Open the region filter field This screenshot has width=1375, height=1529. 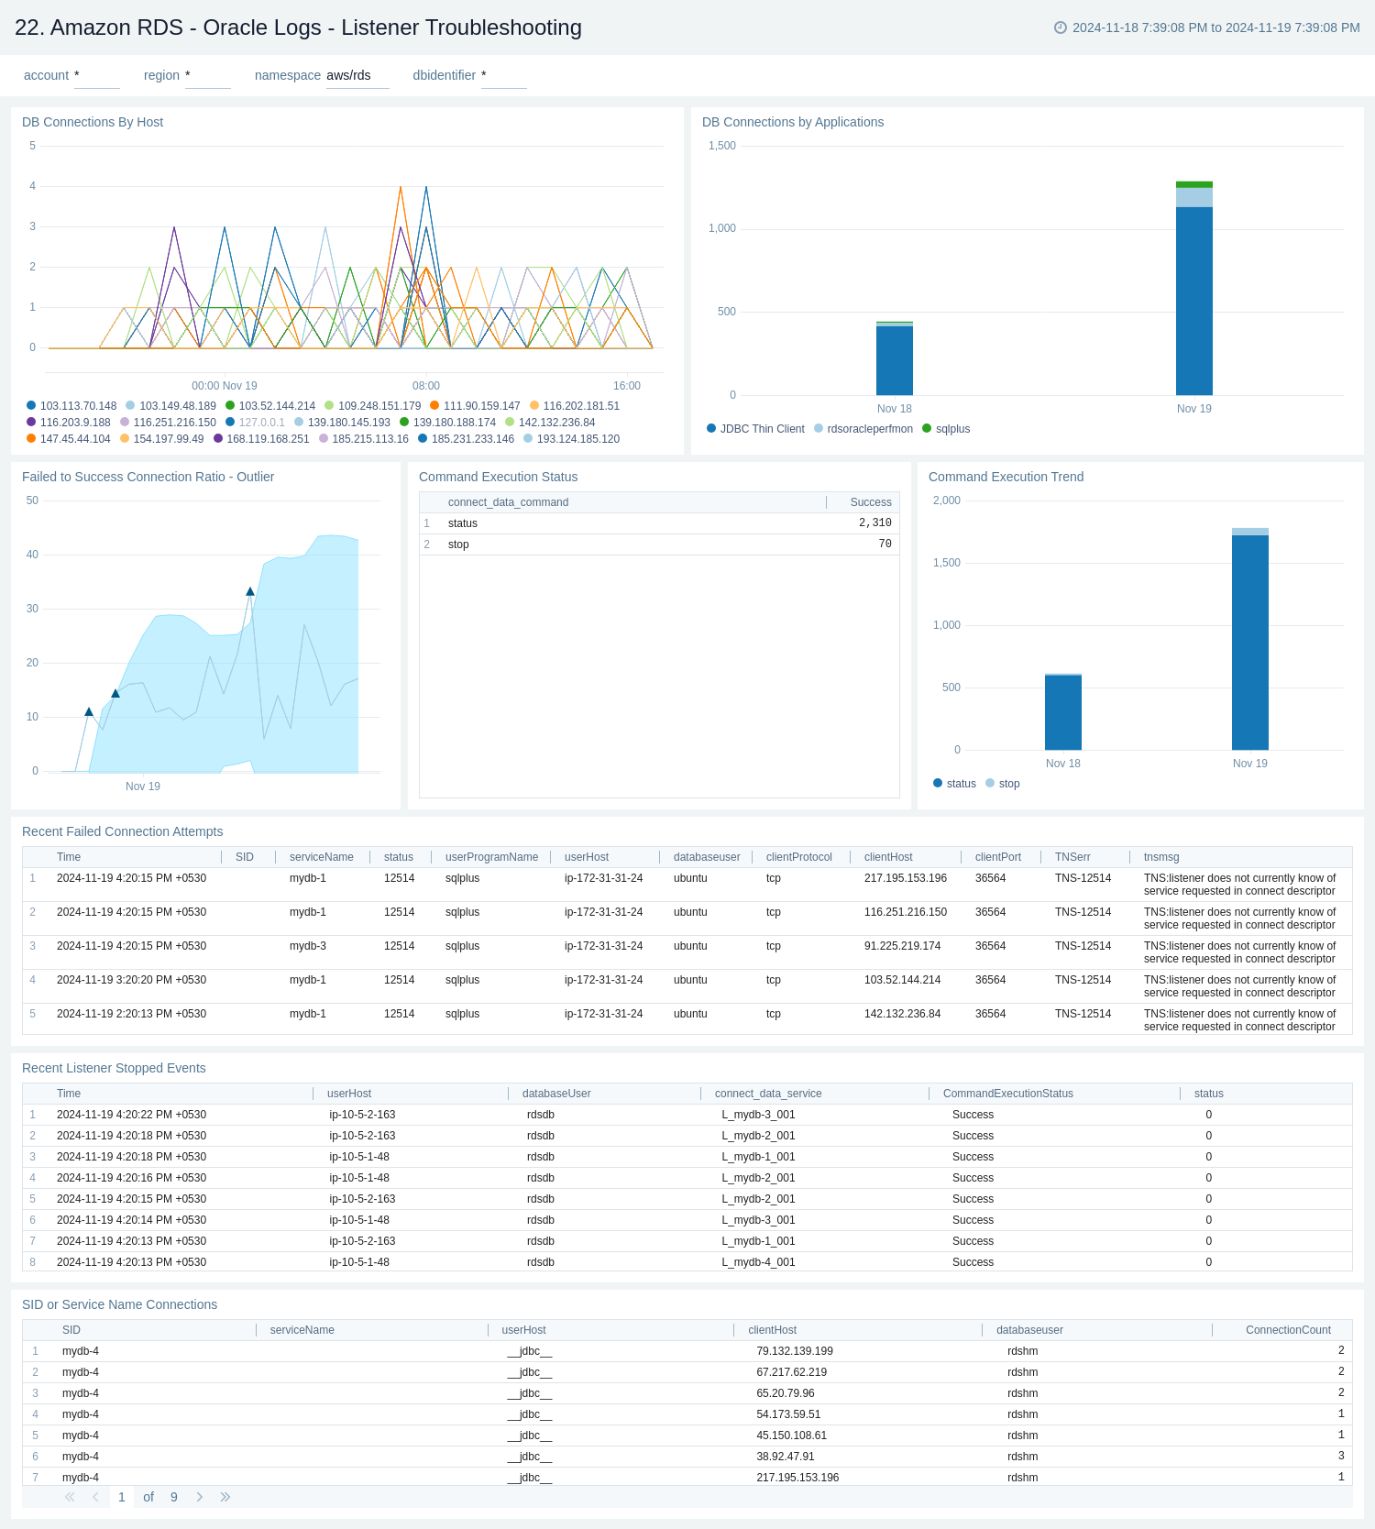207,76
